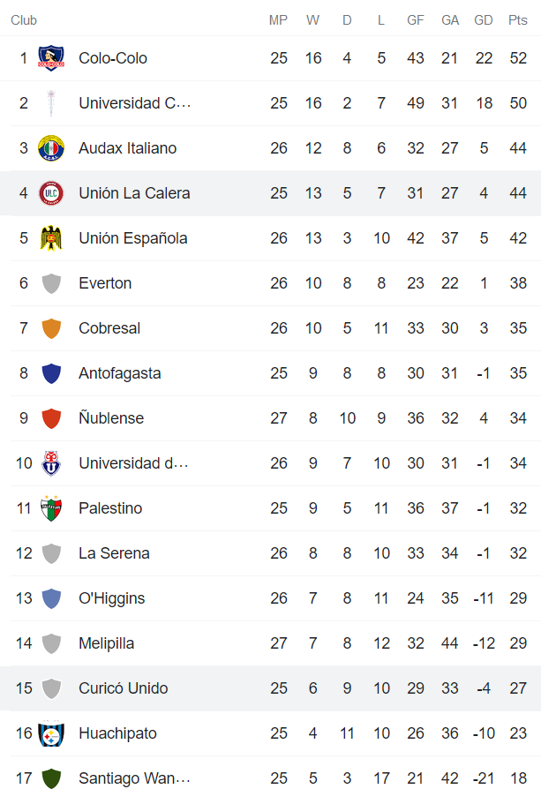Click the Colo-Colo club crest
The height and width of the screenshot is (804, 541).
51,57
